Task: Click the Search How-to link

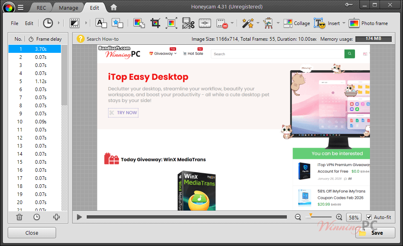Action: (x=102, y=39)
